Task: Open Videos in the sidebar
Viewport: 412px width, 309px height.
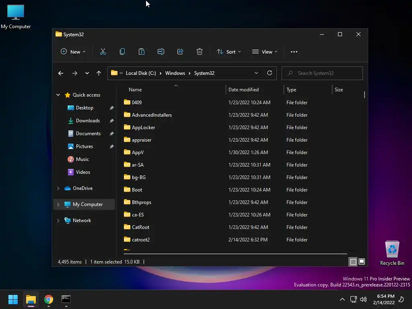Action: [83, 172]
